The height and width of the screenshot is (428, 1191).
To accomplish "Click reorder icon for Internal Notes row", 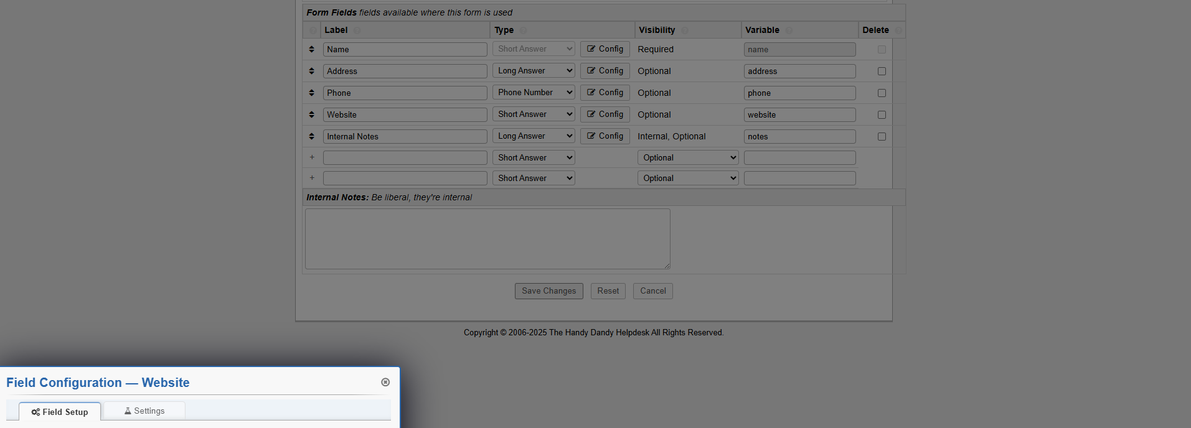I will click(312, 136).
